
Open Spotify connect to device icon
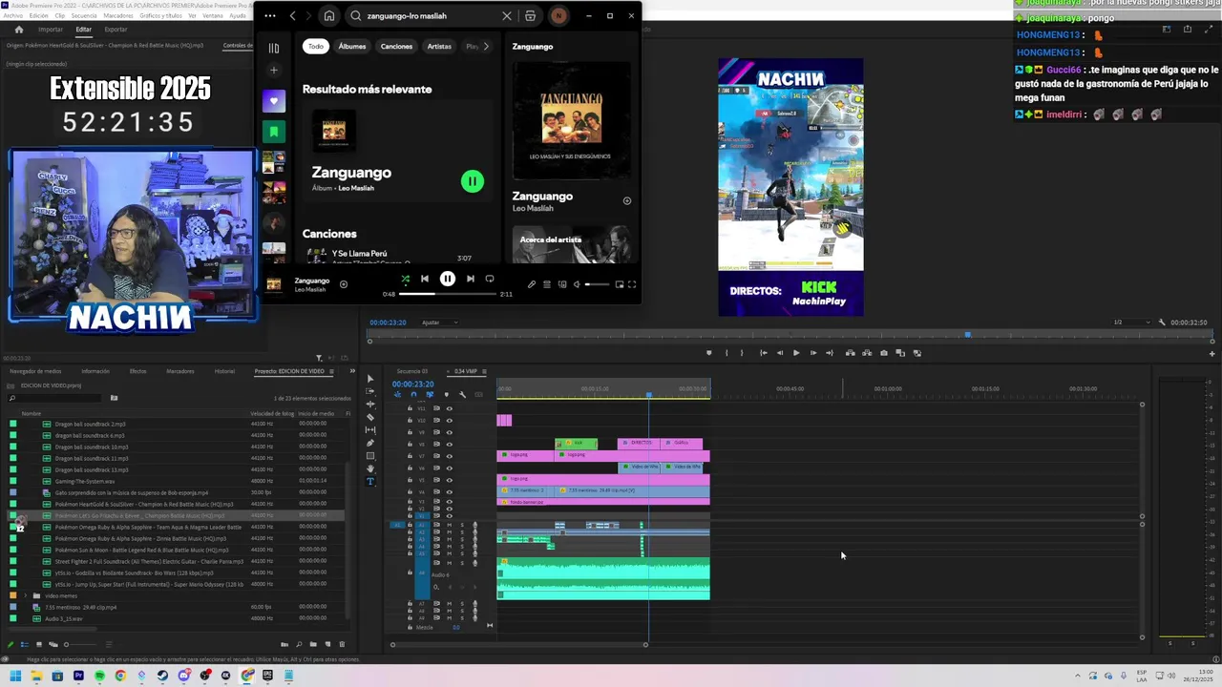[x=562, y=284]
